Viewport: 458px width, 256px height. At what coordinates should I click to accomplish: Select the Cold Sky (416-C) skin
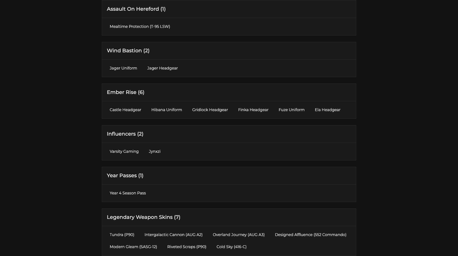click(231, 247)
